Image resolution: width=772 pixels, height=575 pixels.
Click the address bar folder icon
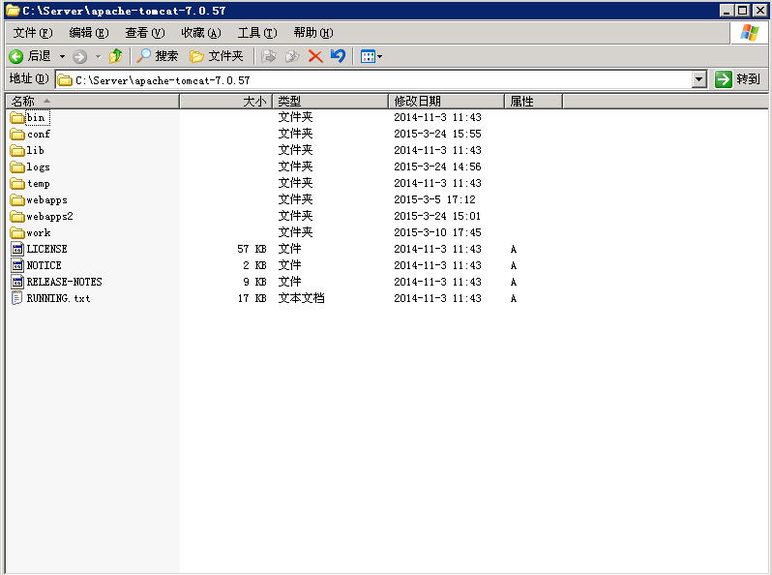(65, 80)
